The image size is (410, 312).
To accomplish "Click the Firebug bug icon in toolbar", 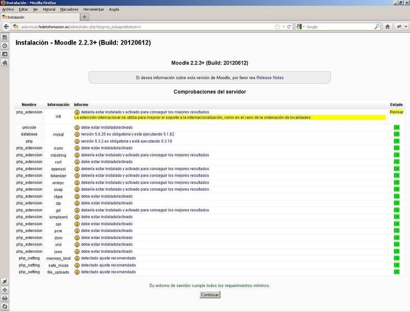I will point(399,27).
